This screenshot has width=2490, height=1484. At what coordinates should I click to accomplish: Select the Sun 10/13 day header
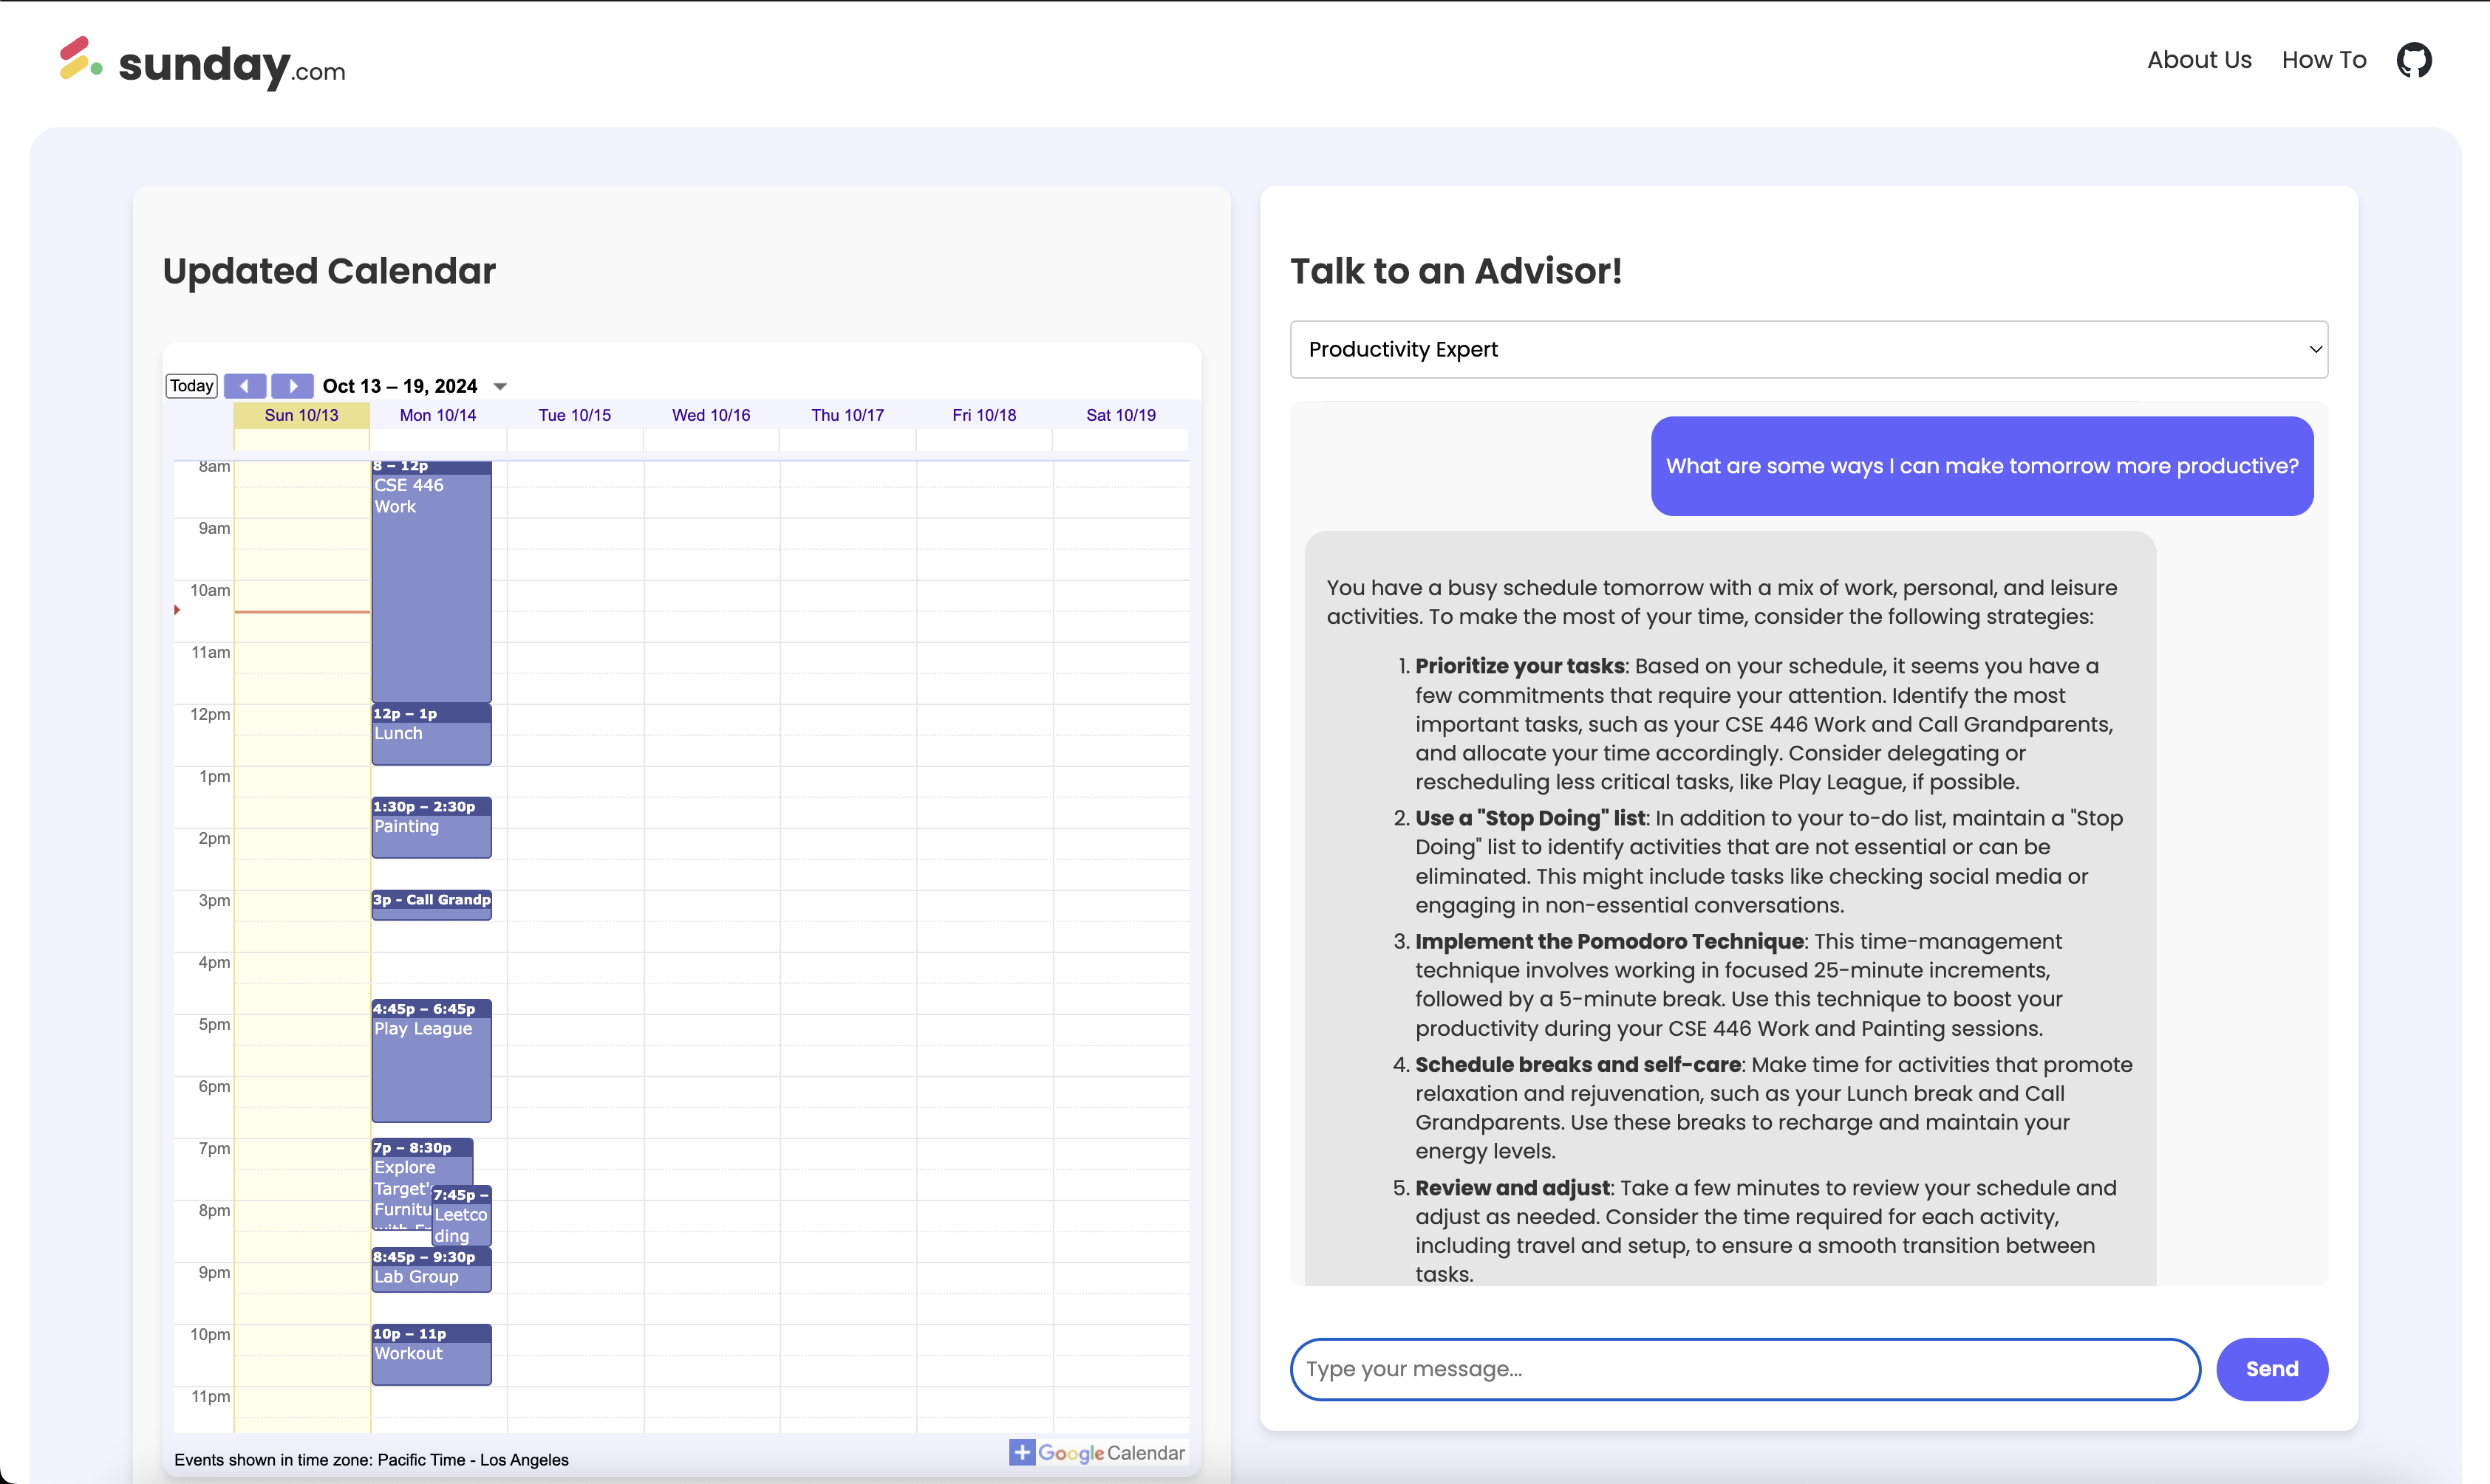point(301,415)
